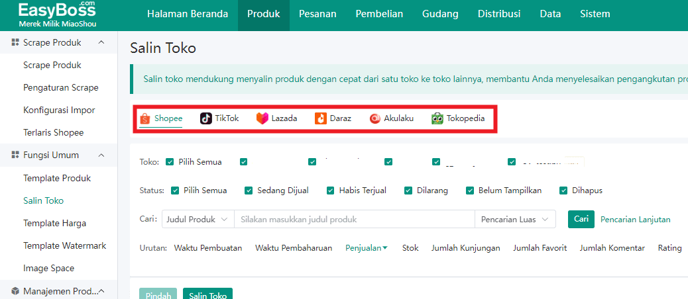Open Scrape Produk sidebar sub-item
The image size is (688, 299).
point(52,65)
